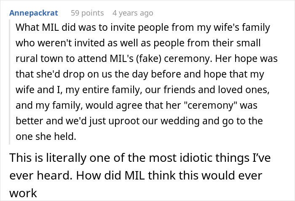Click the gray quote bar beside the quoted text
The width and height of the screenshot is (295, 201).
[x=11, y=80]
